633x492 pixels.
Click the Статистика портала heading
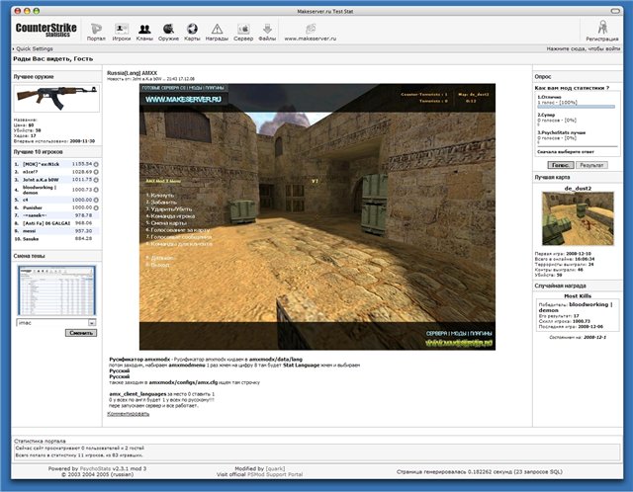point(40,441)
